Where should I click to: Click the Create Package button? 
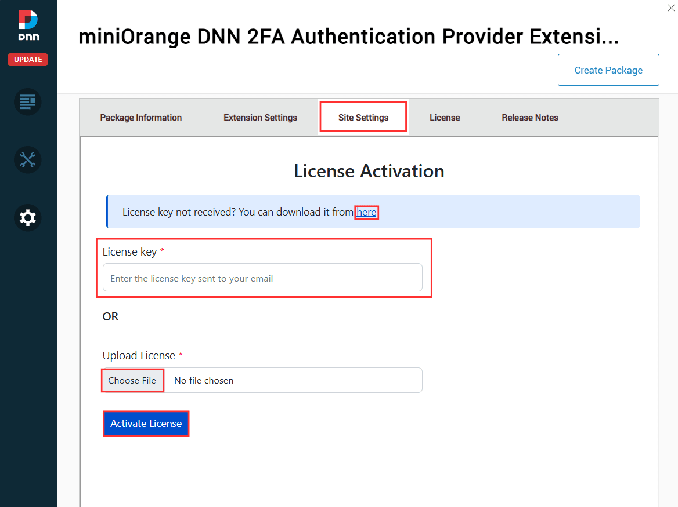point(608,70)
